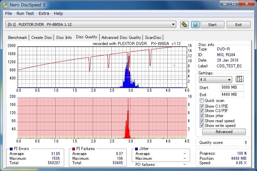Open Advanced settings button
This screenshot has width=257, height=171.
224,132
